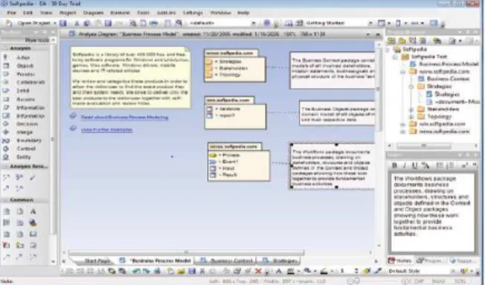Select the Strategies folder in Project Browser
The image size is (485, 285).
point(439,86)
